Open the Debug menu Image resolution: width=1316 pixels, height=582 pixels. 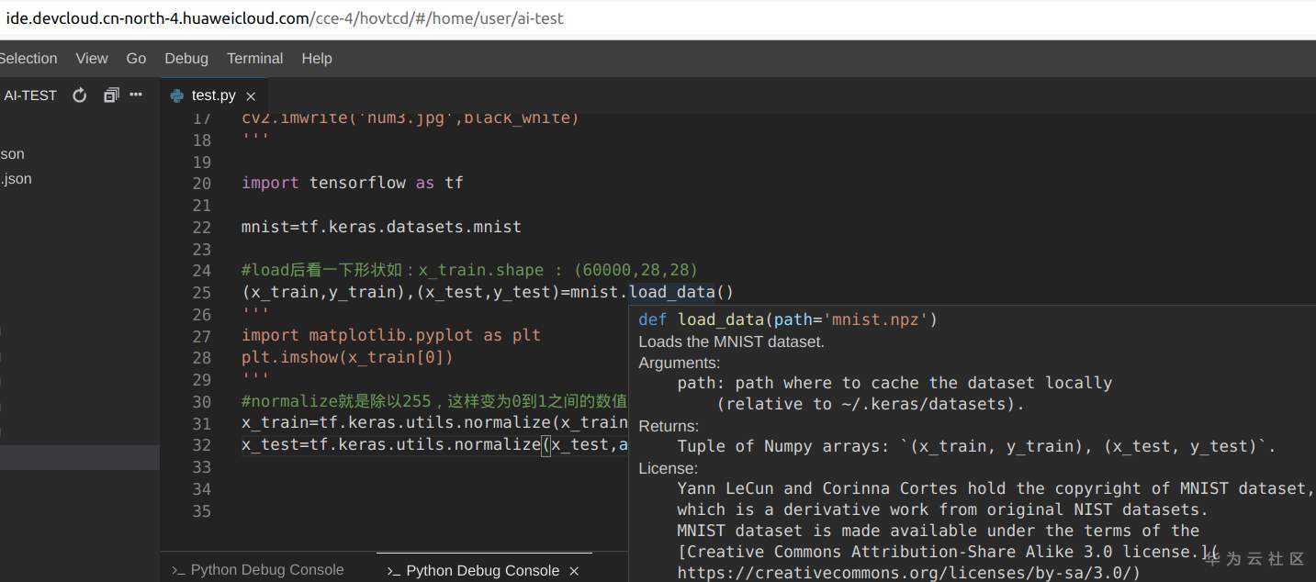coord(186,59)
